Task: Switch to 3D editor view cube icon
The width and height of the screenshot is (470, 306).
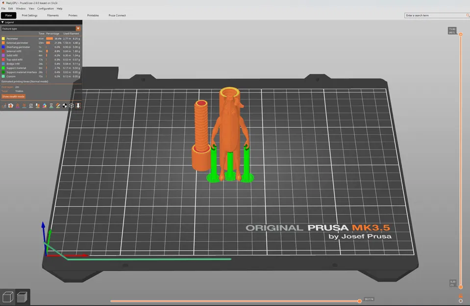Action: click(x=7, y=297)
